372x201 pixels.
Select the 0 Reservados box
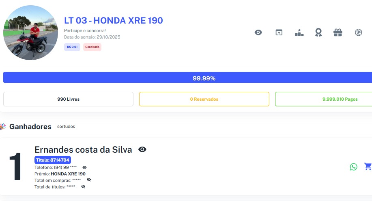pyautogui.click(x=204, y=99)
